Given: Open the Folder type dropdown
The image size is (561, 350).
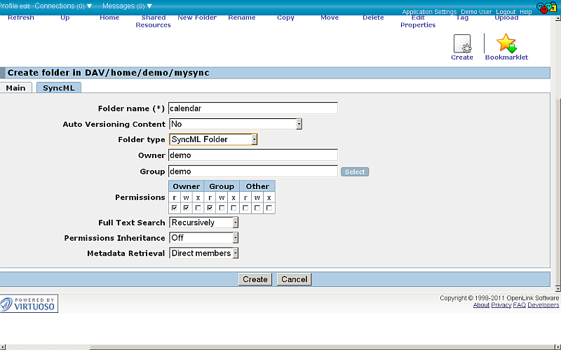Looking at the screenshot, I should [x=213, y=139].
